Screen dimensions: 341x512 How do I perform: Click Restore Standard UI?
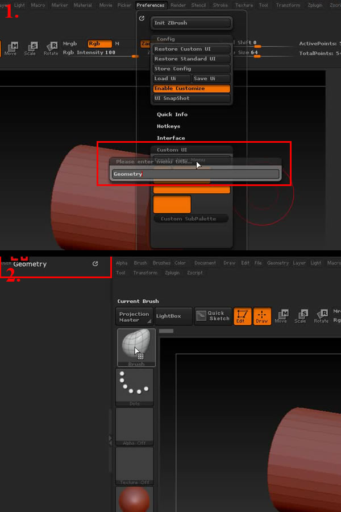192,59
